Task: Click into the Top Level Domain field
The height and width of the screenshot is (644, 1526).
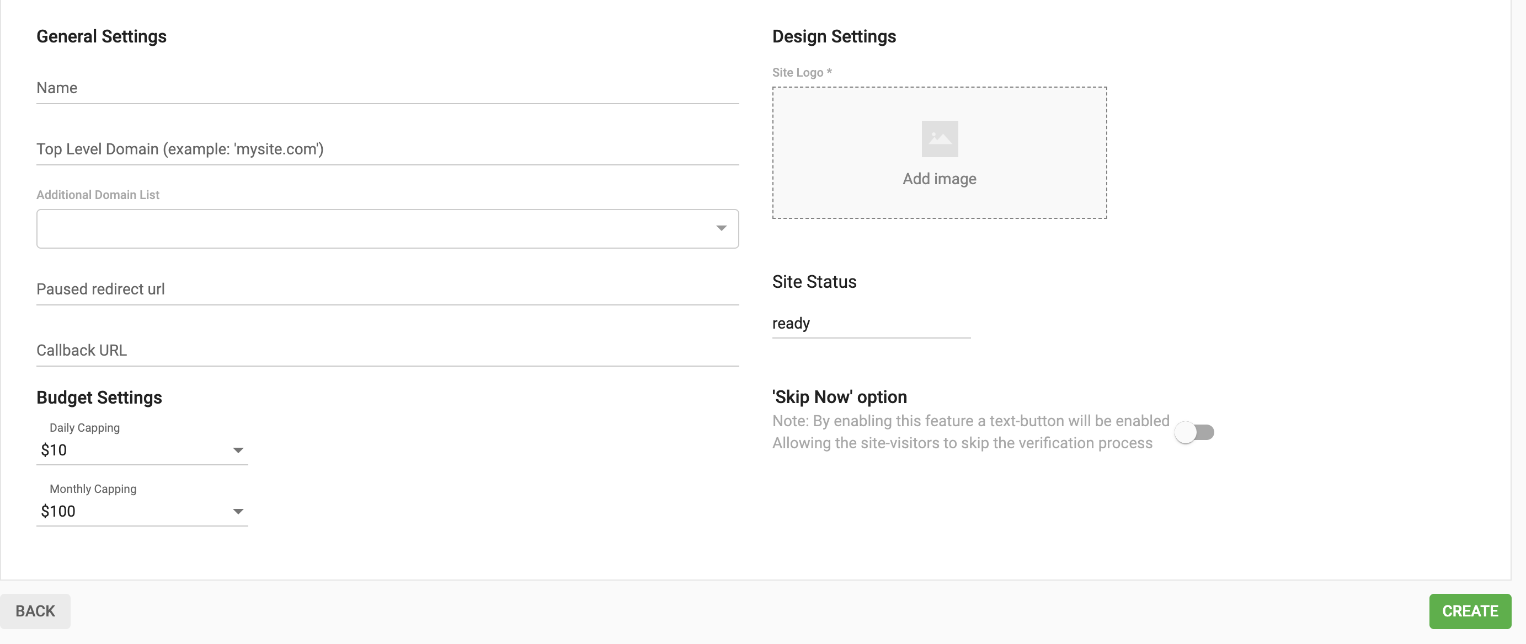Action: pos(387,149)
